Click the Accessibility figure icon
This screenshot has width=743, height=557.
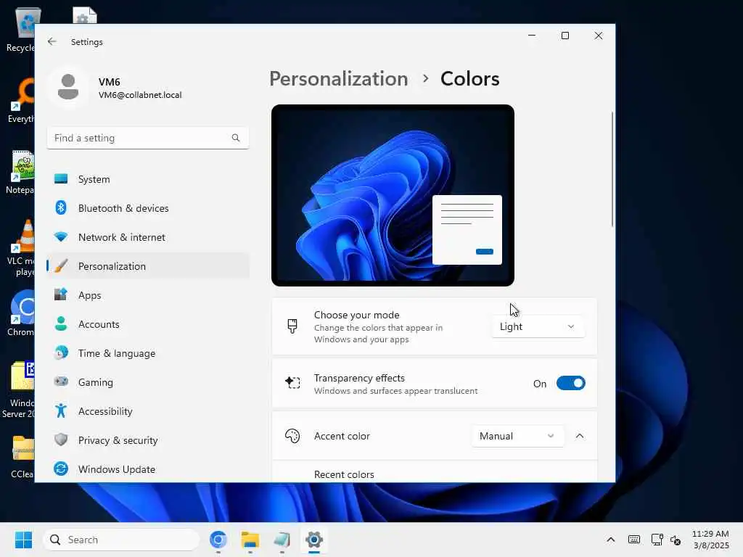point(61,410)
